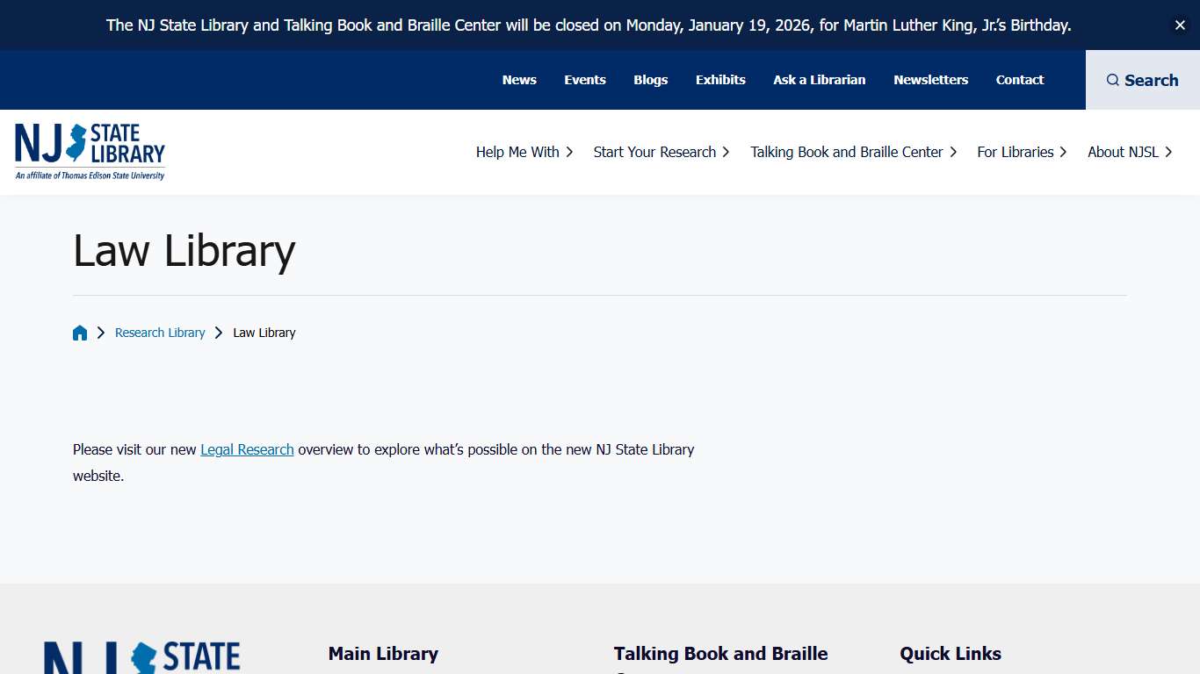Click Newsletters in the header
The height and width of the screenshot is (674, 1200).
click(930, 80)
